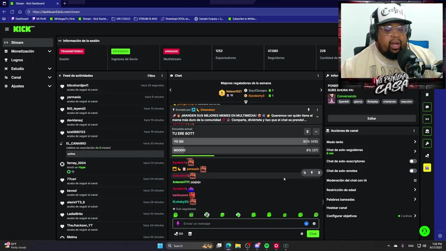This screenshot has height=251, width=446.
Task: Click the Editar button under stream info
Action: (372, 119)
